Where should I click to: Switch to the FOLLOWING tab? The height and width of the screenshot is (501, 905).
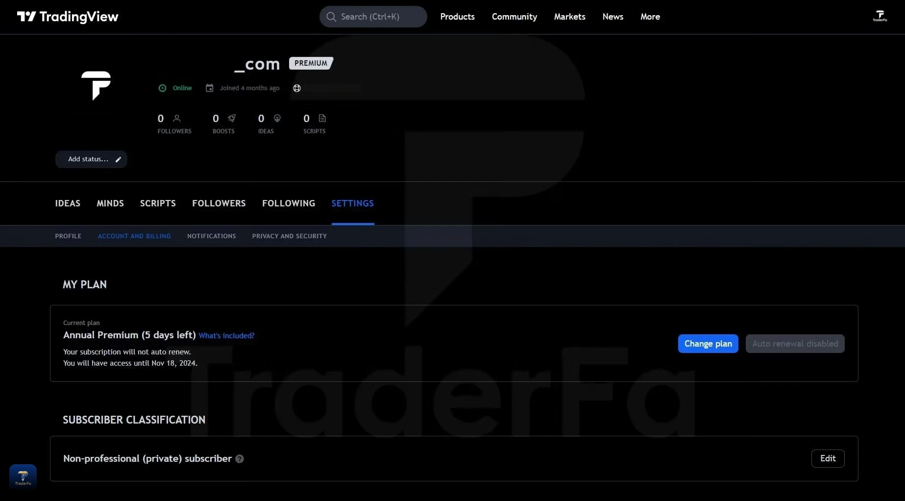click(289, 203)
